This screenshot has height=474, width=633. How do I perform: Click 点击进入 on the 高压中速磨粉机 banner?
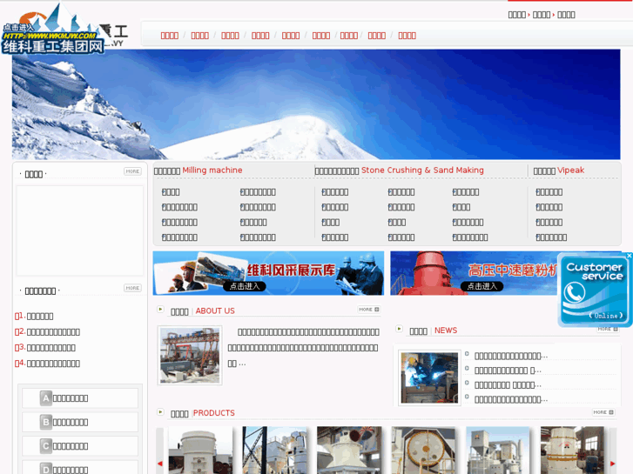click(482, 286)
